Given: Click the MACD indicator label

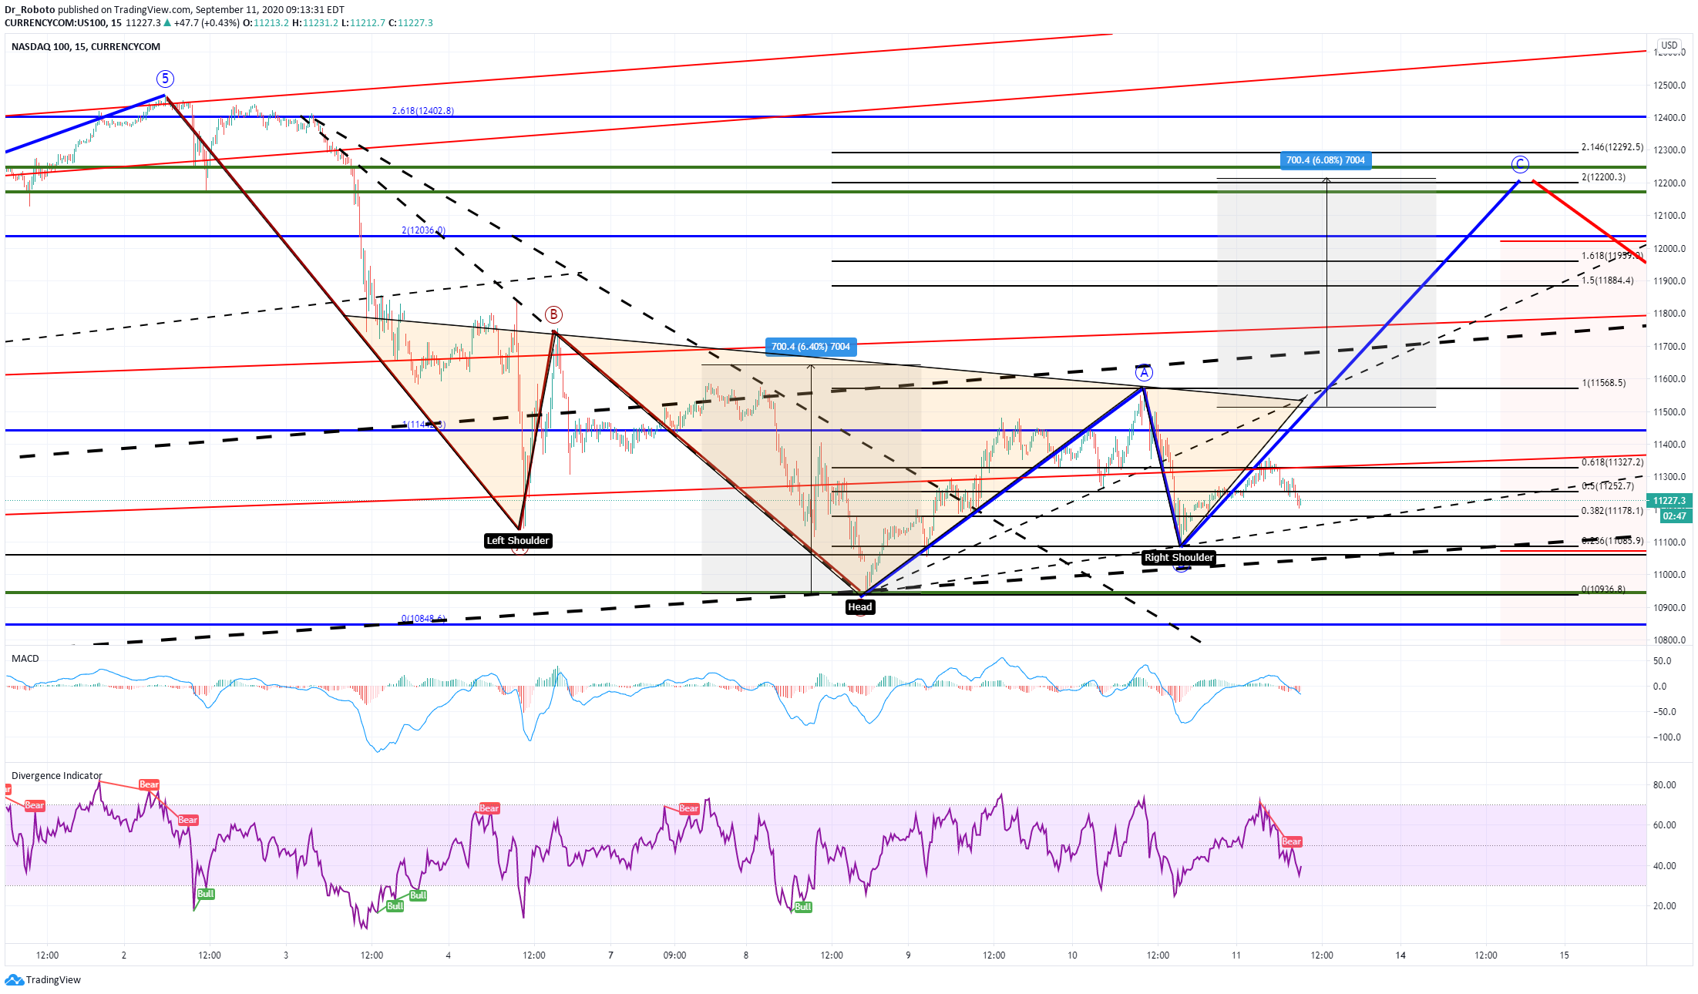Looking at the screenshot, I should [25, 658].
